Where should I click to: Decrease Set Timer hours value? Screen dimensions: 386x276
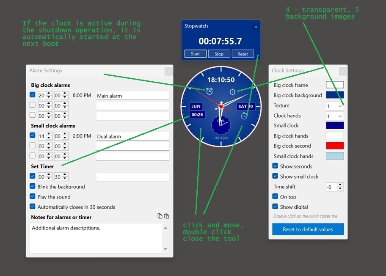click(49, 179)
